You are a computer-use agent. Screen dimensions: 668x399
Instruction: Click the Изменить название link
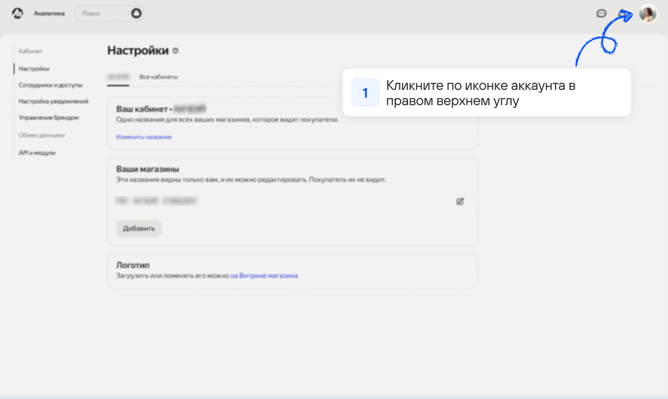point(144,137)
